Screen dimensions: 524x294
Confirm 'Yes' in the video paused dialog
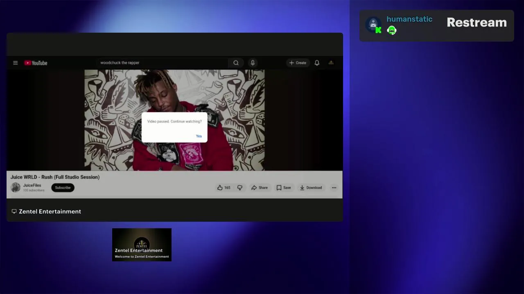199,136
